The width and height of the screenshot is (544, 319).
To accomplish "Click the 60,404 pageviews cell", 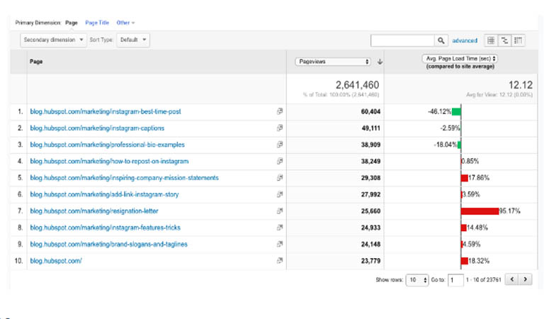I will pos(370,112).
